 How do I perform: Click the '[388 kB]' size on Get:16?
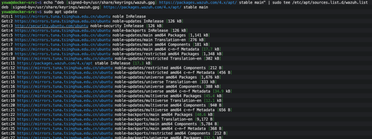pyautogui.click(x=212, y=87)
